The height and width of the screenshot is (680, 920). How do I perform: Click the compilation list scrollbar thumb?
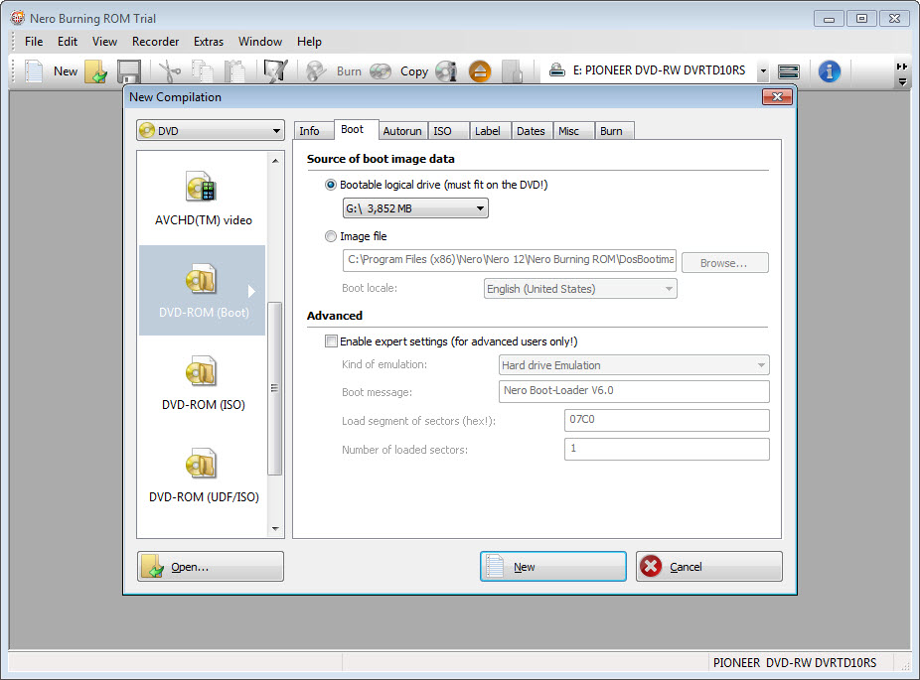click(274, 388)
